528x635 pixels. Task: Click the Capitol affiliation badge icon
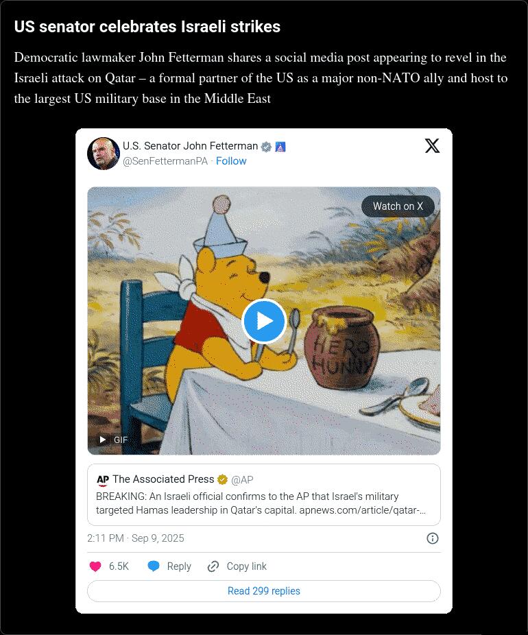[280, 147]
